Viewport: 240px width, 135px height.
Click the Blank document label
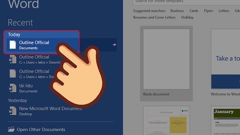tap(156, 94)
